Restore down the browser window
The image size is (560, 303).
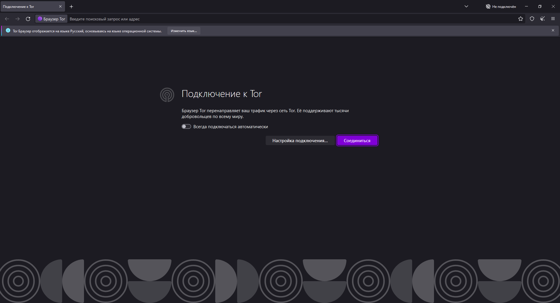[x=540, y=6]
